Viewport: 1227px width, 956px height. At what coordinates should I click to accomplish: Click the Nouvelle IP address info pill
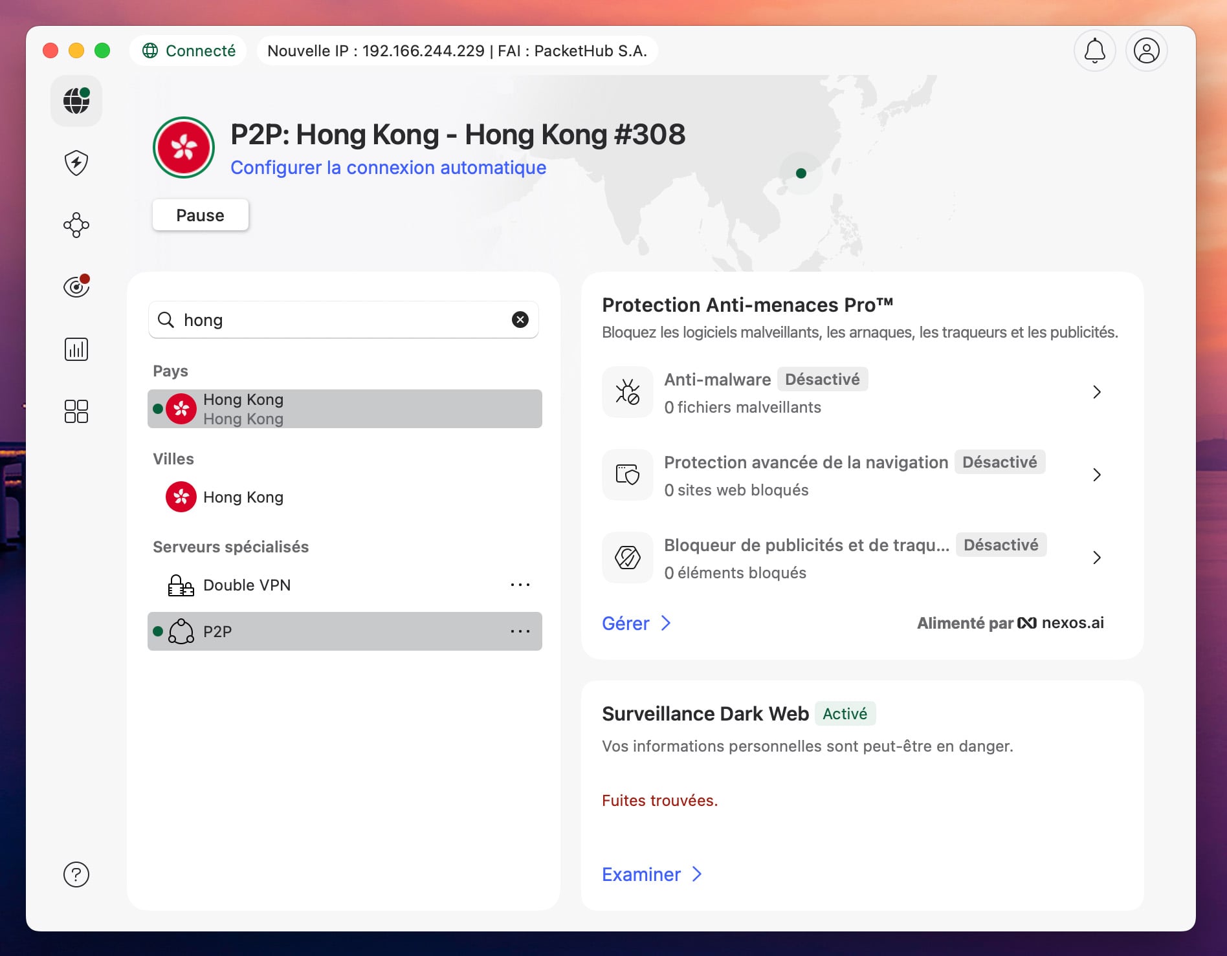[x=458, y=50]
